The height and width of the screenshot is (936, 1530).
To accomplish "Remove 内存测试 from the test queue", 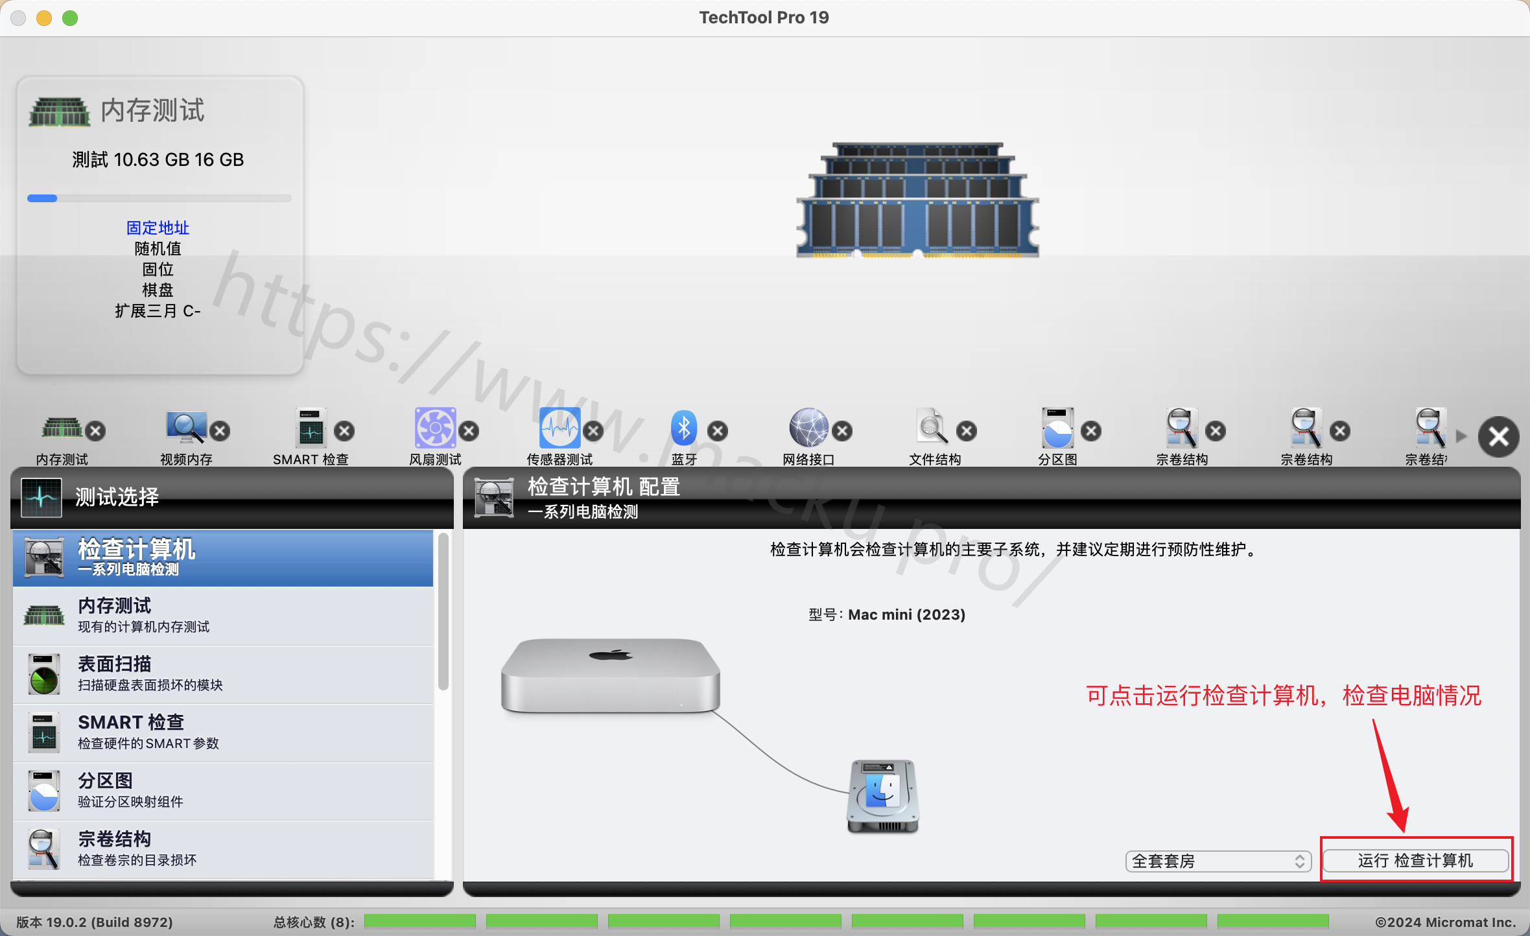I will coord(96,431).
